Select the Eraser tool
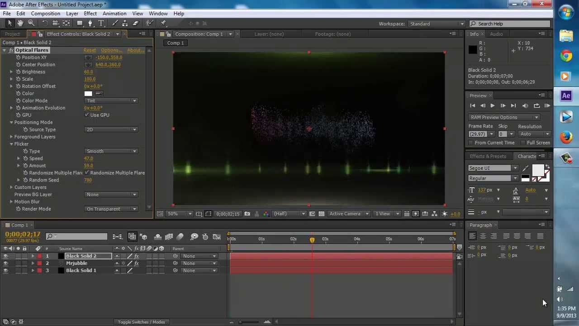 [135, 23]
